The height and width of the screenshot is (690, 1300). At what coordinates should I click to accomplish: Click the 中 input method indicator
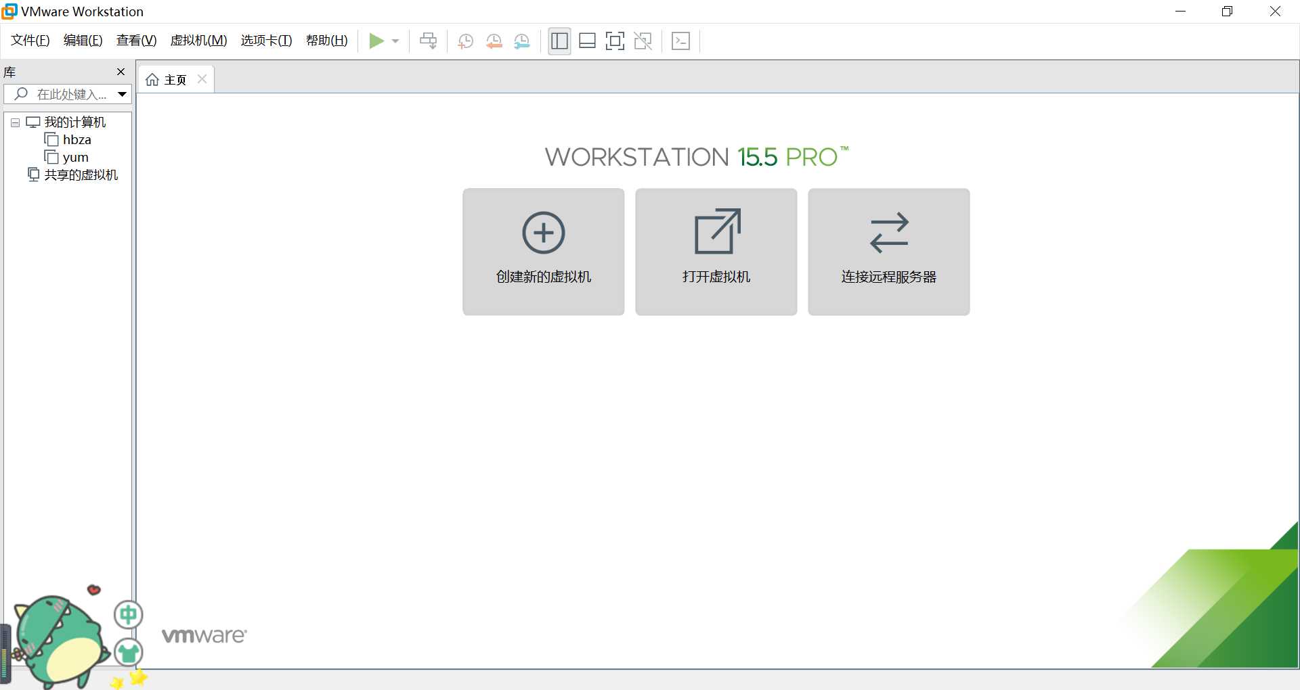click(x=128, y=615)
